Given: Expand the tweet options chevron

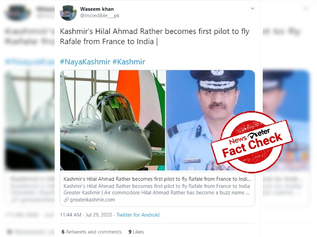Looking at the screenshot, I should tap(252, 8).
